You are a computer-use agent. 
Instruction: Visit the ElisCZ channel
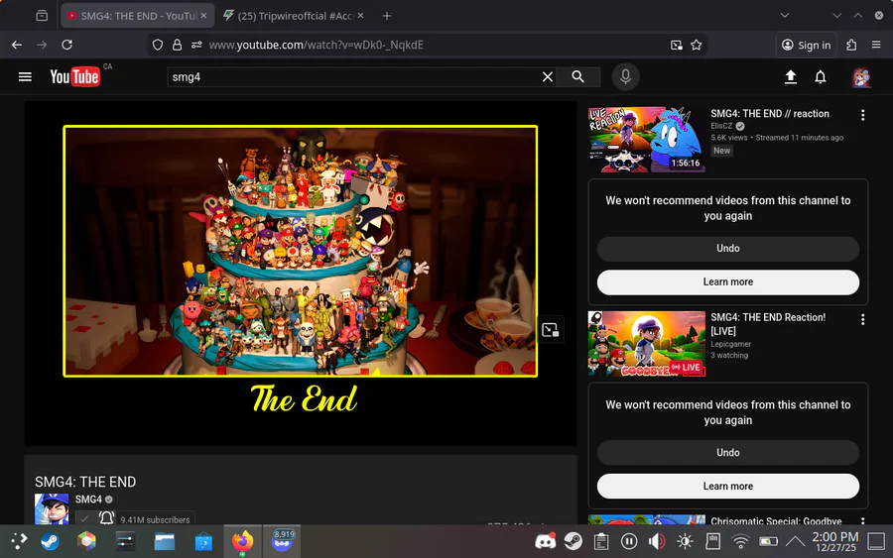click(721, 126)
